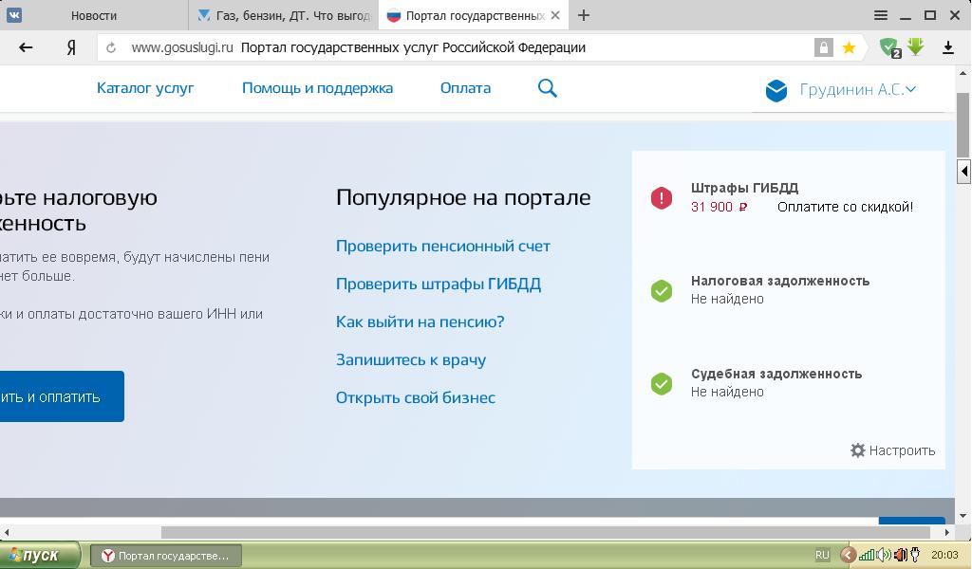Open RU language selector in the taskbar

pyautogui.click(x=822, y=555)
